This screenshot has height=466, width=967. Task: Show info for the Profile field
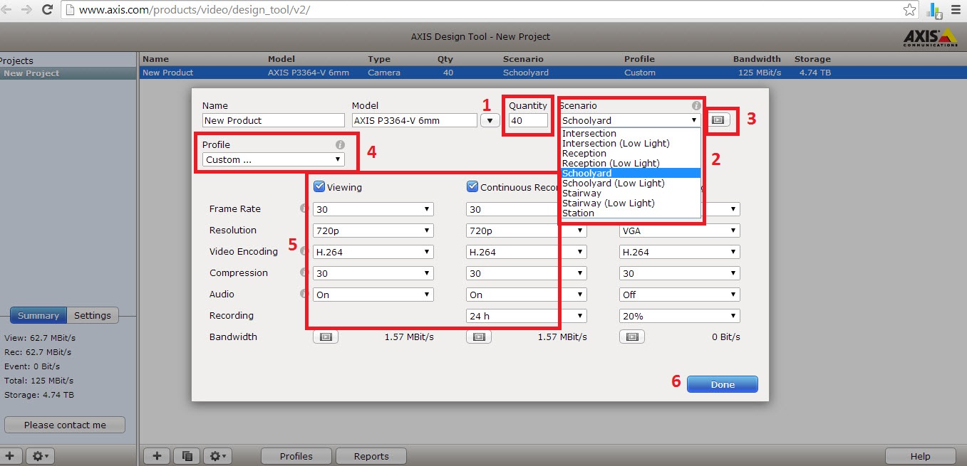point(340,144)
